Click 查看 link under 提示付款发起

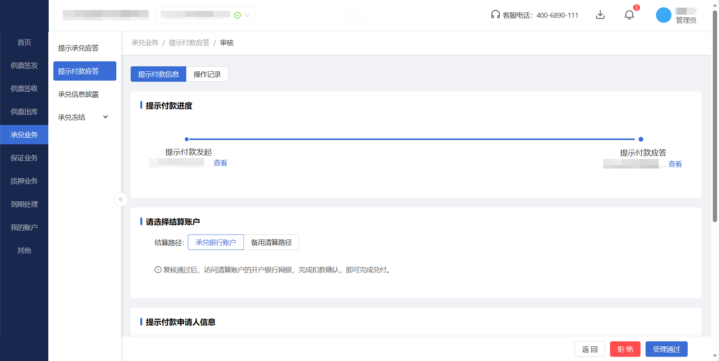pyautogui.click(x=220, y=163)
